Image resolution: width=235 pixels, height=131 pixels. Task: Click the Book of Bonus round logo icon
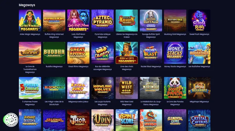point(11,120)
